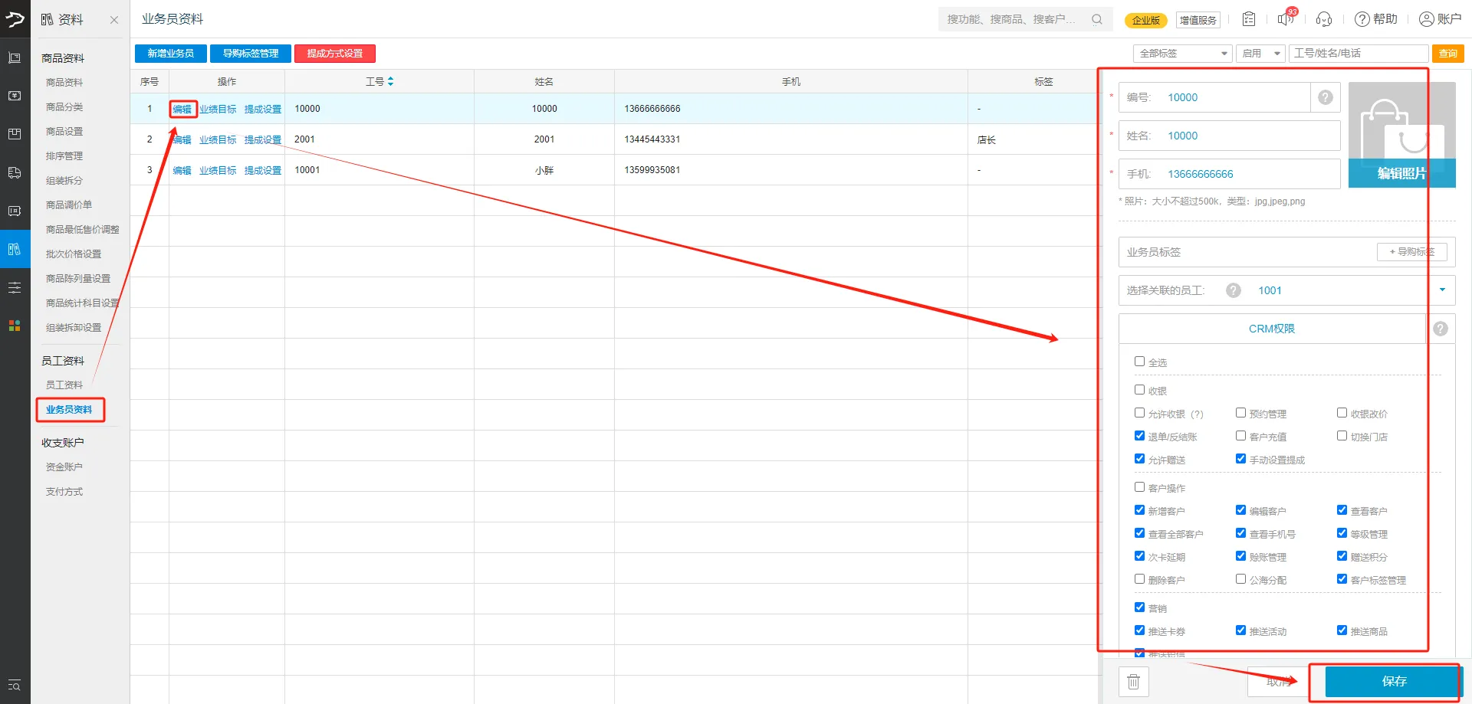Enable the 删除客户 permission checkbox
The height and width of the screenshot is (704, 1472).
click(1139, 579)
